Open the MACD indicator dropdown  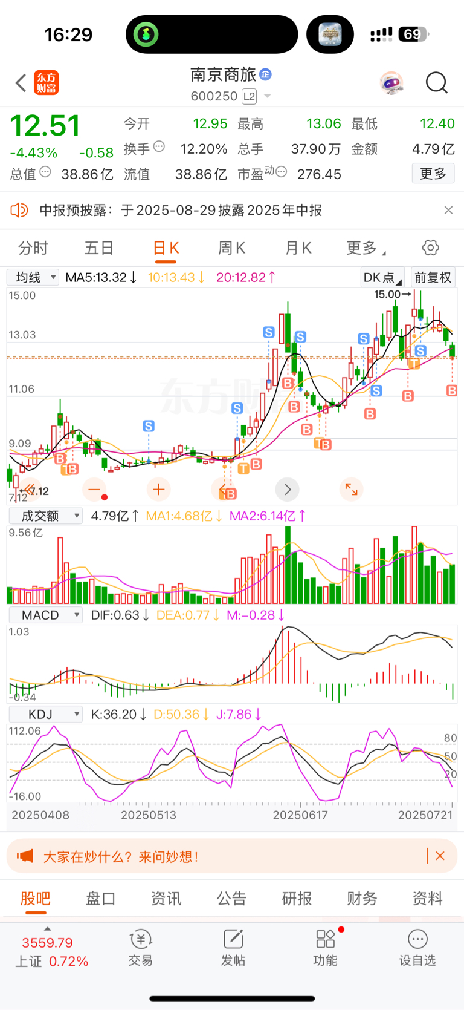[45, 615]
